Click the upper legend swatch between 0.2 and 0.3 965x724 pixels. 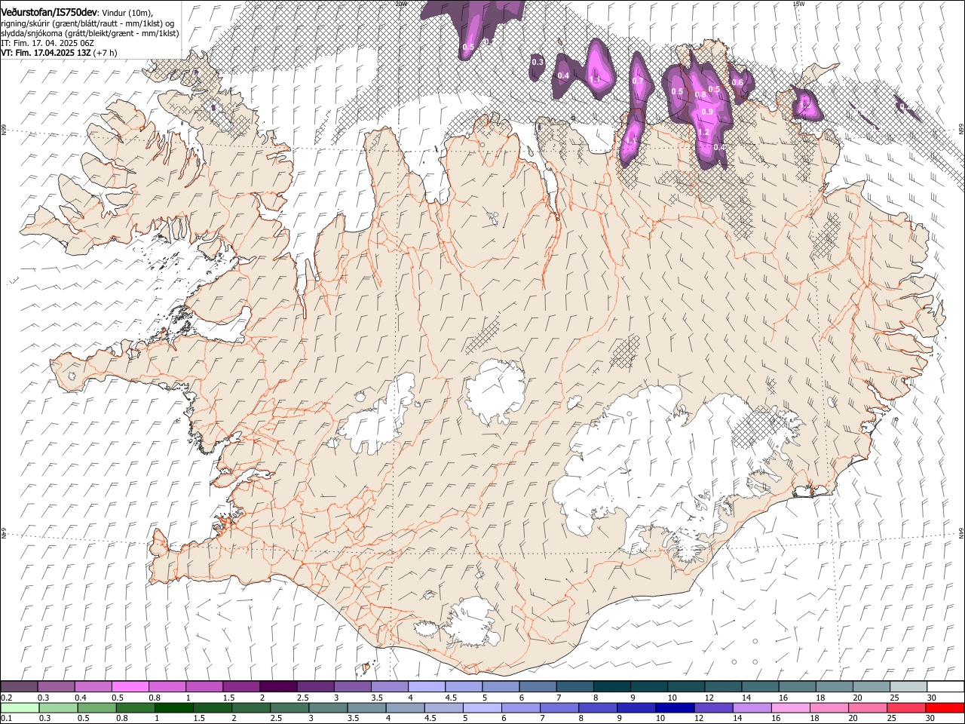[x=19, y=687]
